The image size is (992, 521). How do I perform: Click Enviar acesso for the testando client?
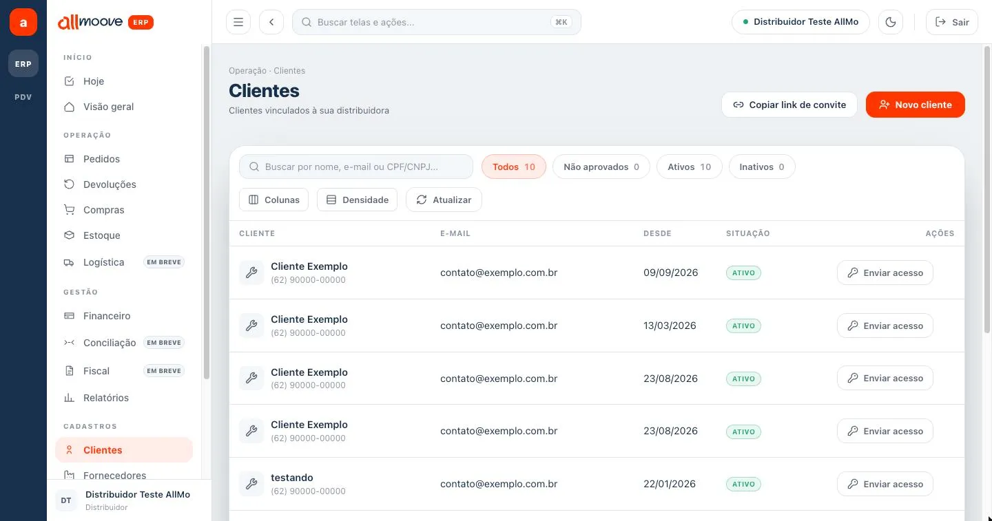tap(885, 484)
